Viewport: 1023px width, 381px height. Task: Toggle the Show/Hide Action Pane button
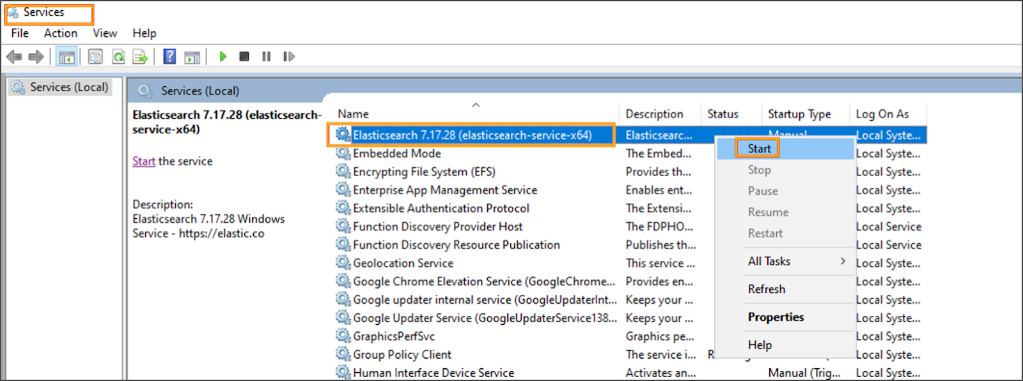[x=192, y=57]
